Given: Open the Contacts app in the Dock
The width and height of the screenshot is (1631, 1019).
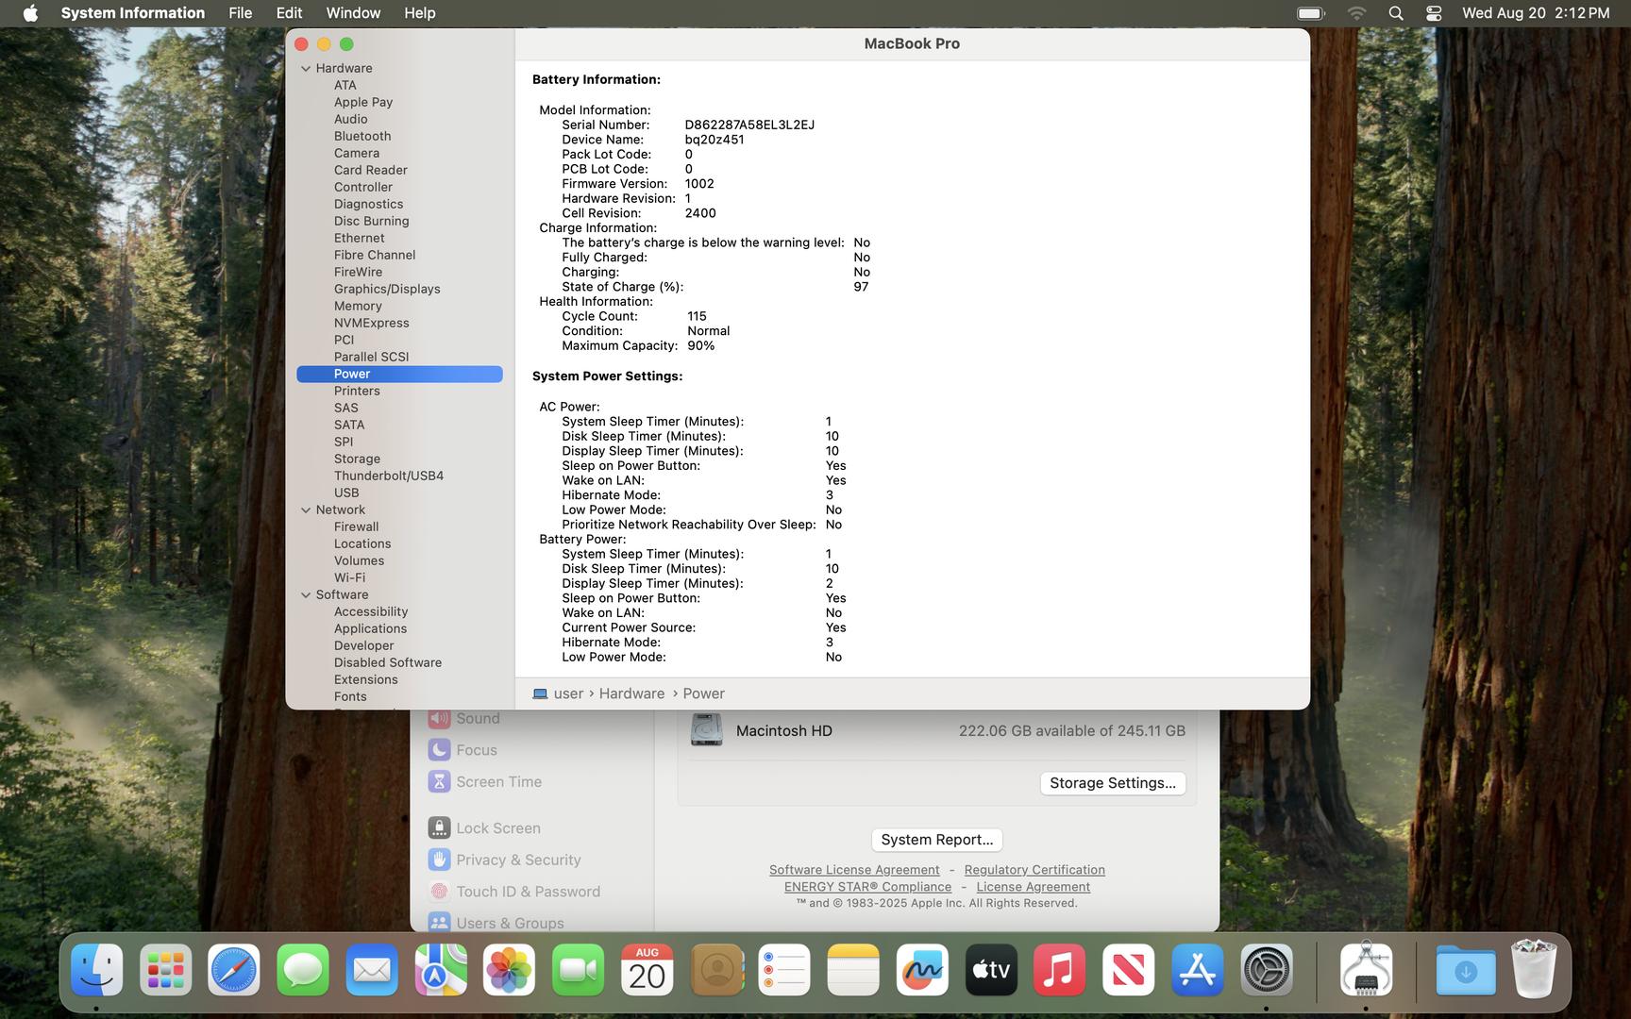Looking at the screenshot, I should coord(716,970).
